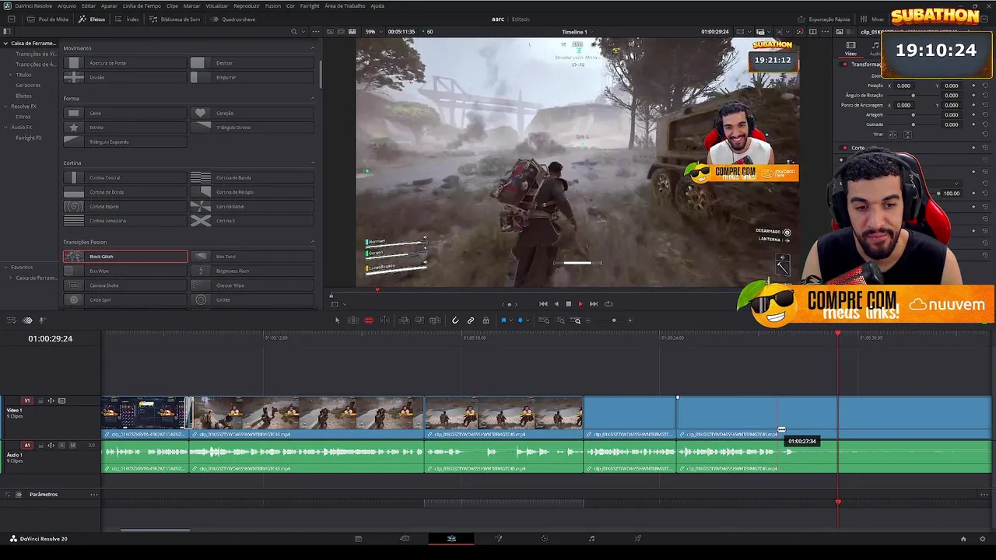This screenshot has width=996, height=560.
Task: Select the Cortina Espiral transition
Action: coord(125,207)
